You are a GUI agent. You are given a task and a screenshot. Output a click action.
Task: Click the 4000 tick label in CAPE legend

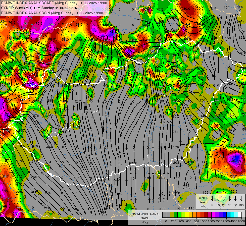pos(234,221)
